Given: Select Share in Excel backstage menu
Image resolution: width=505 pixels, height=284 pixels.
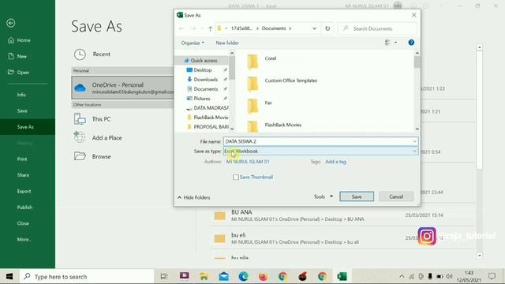Looking at the screenshot, I should click(x=23, y=175).
